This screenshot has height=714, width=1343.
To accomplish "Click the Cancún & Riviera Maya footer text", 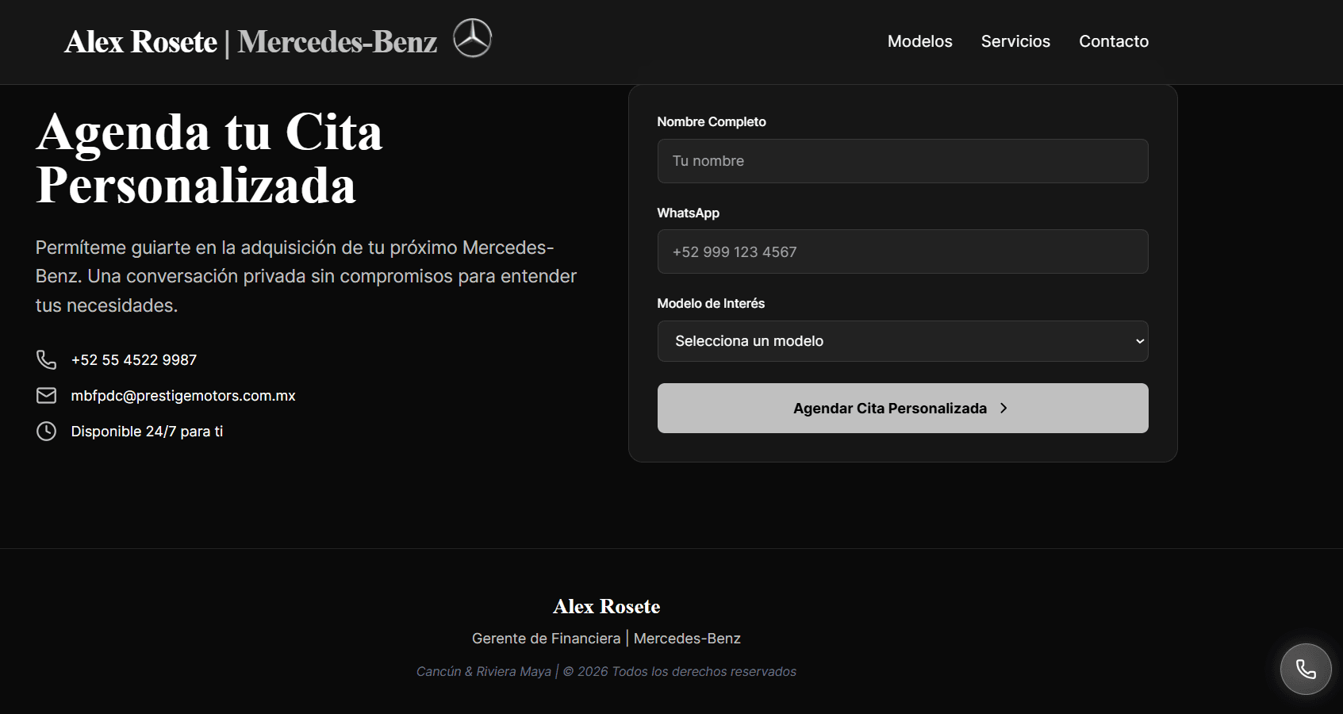I will (x=483, y=671).
